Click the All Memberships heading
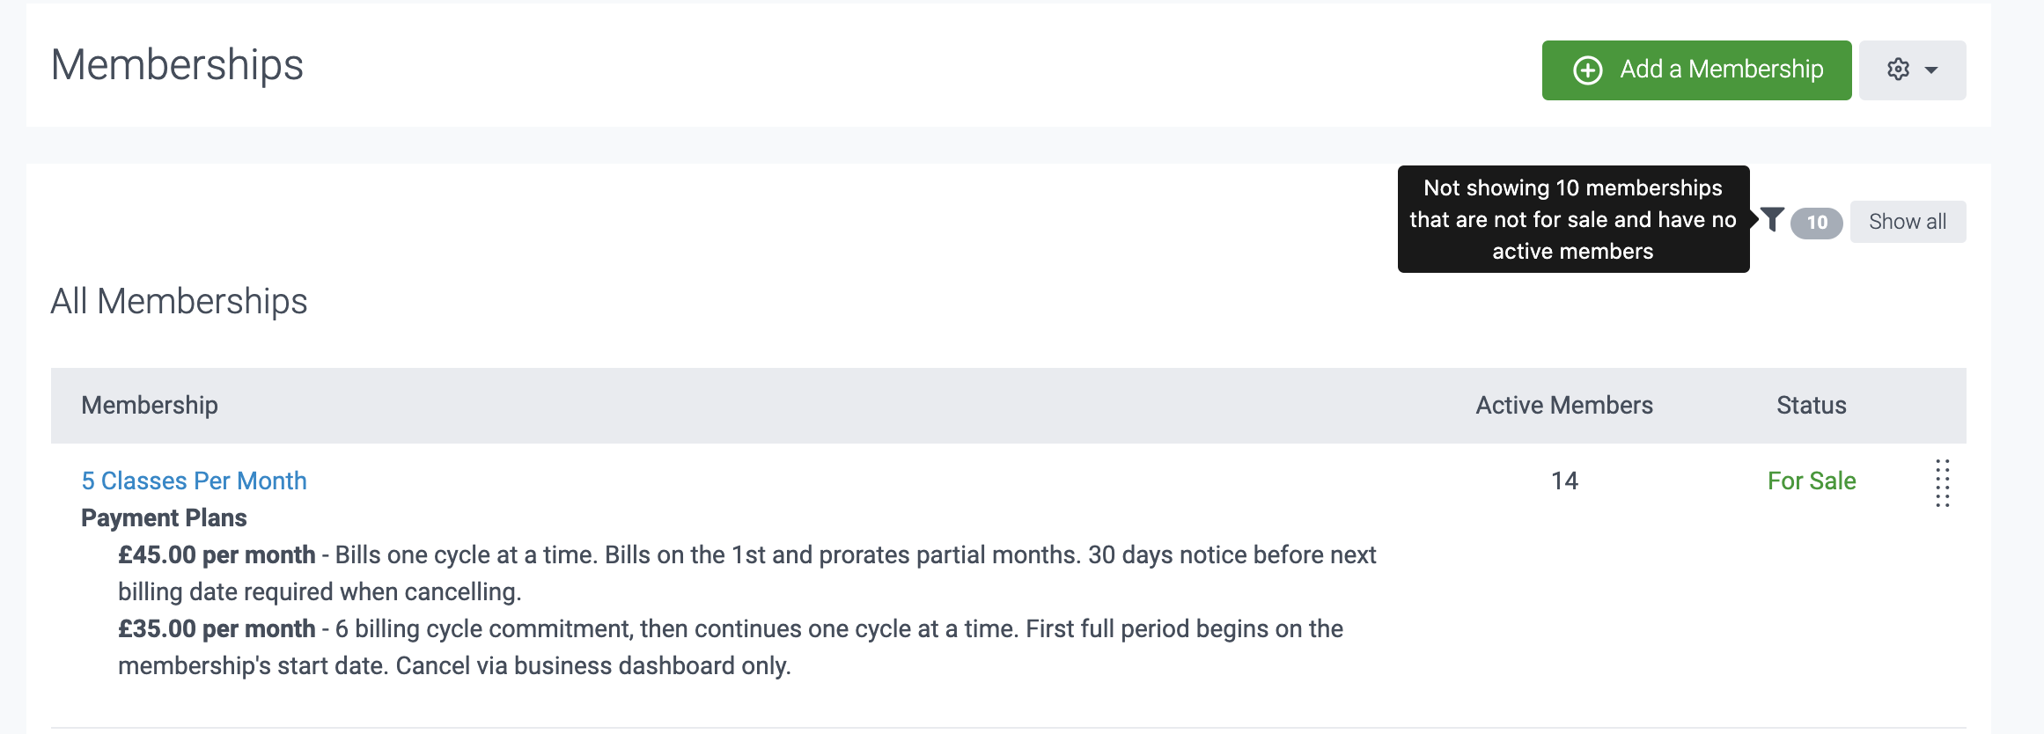The height and width of the screenshot is (734, 2044). click(x=179, y=301)
